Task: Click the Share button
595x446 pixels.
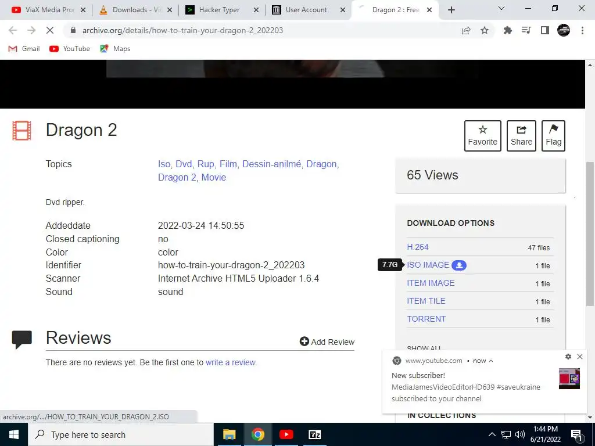Action: (x=521, y=136)
